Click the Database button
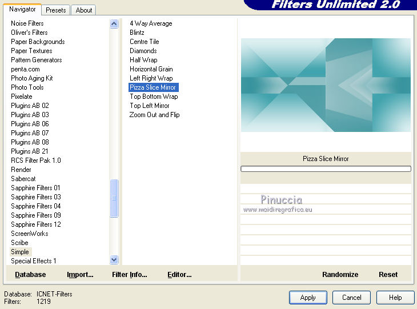 point(30,274)
